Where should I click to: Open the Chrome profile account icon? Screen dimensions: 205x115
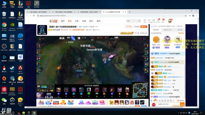click(193, 16)
